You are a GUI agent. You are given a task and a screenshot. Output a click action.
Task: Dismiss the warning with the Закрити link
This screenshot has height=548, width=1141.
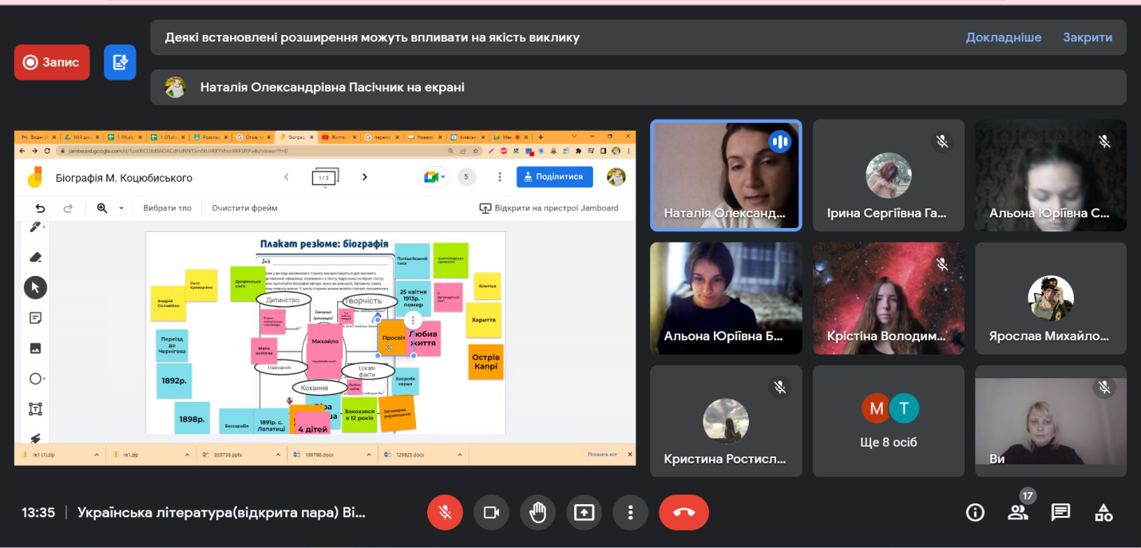tap(1088, 37)
